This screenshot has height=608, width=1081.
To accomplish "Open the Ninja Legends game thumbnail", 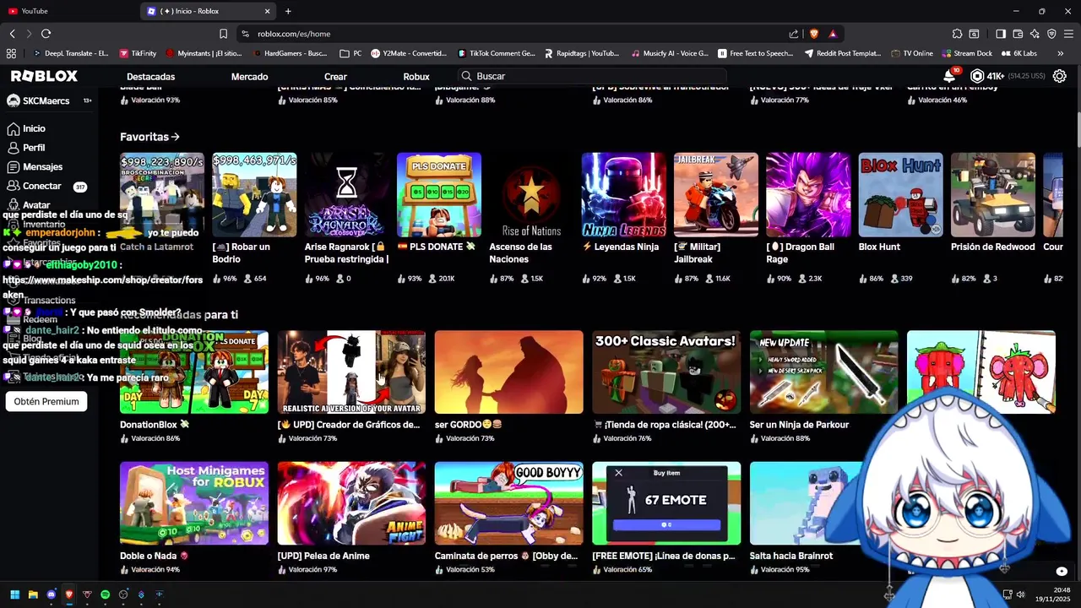I will (x=623, y=195).
